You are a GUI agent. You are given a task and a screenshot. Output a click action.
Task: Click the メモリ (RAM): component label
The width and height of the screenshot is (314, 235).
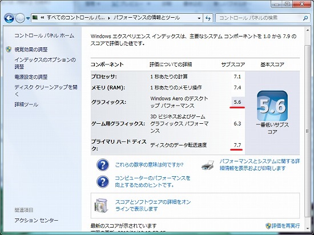[x=108, y=88]
